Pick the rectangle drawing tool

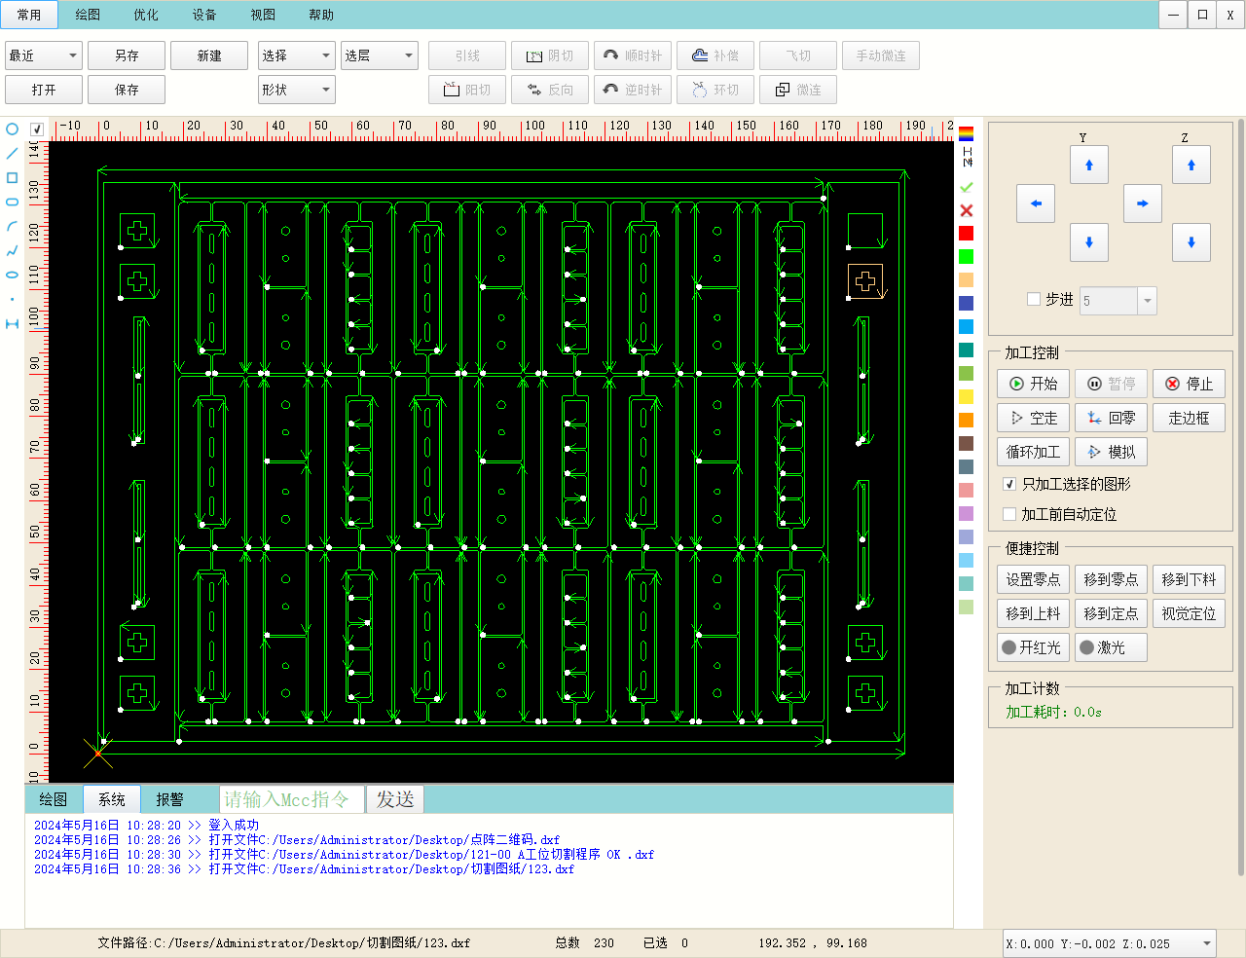11,177
